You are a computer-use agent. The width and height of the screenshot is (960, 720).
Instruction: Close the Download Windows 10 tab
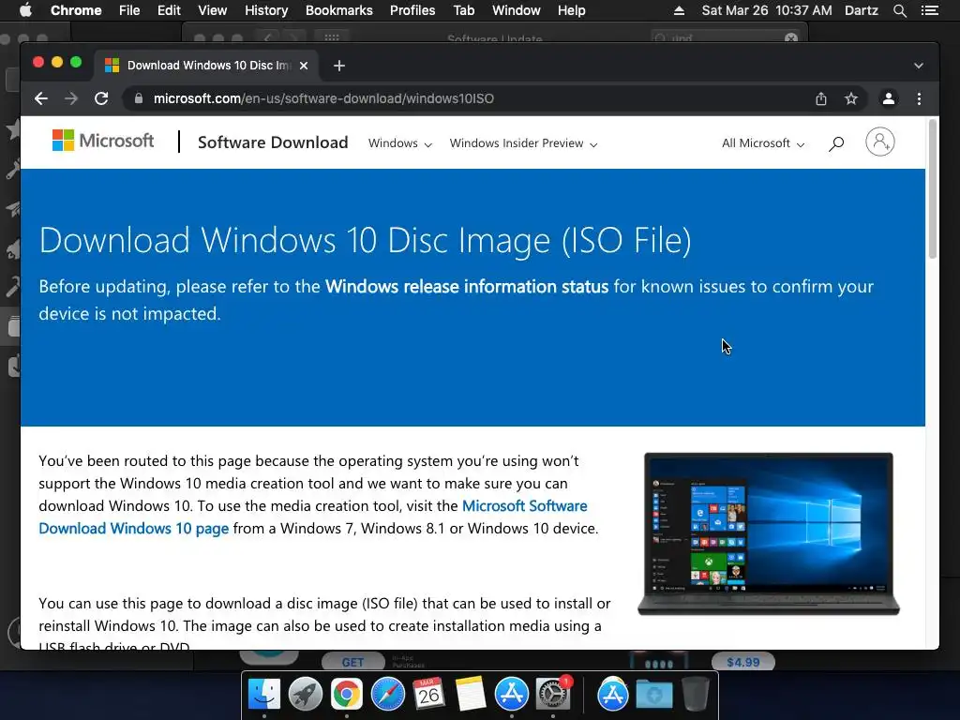coord(304,66)
